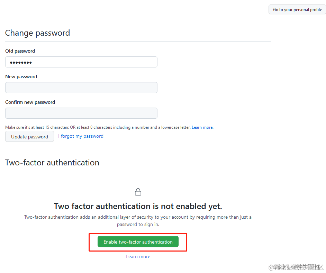This screenshot has height=273, width=326.
Task: Click the two-factor description paragraph
Action: [x=138, y=221]
